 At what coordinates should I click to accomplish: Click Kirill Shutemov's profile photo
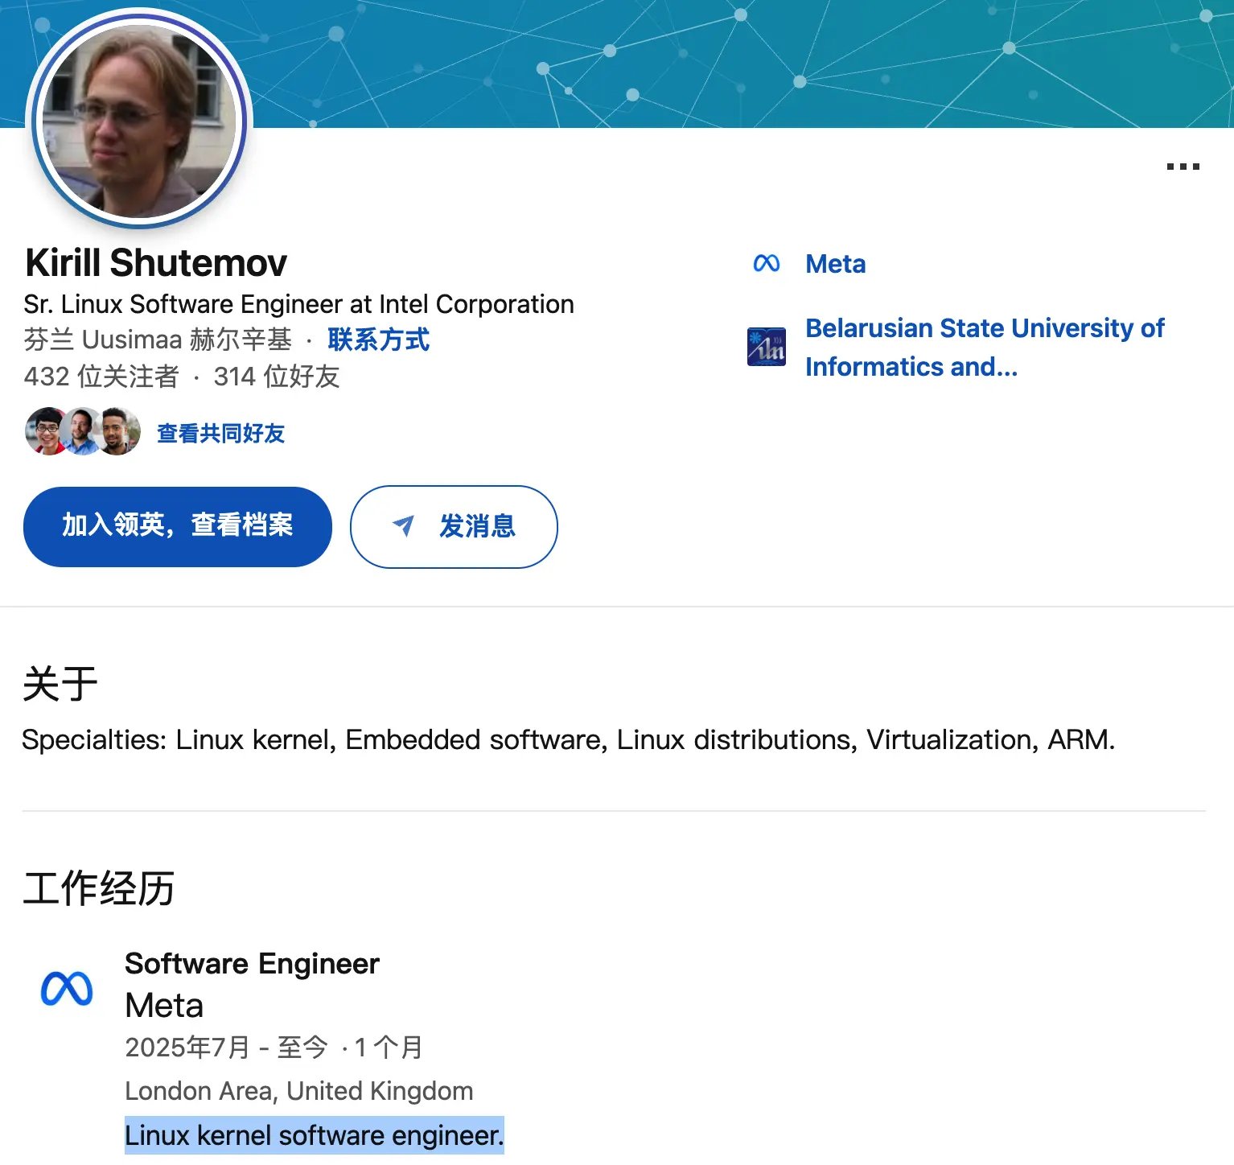click(x=139, y=121)
